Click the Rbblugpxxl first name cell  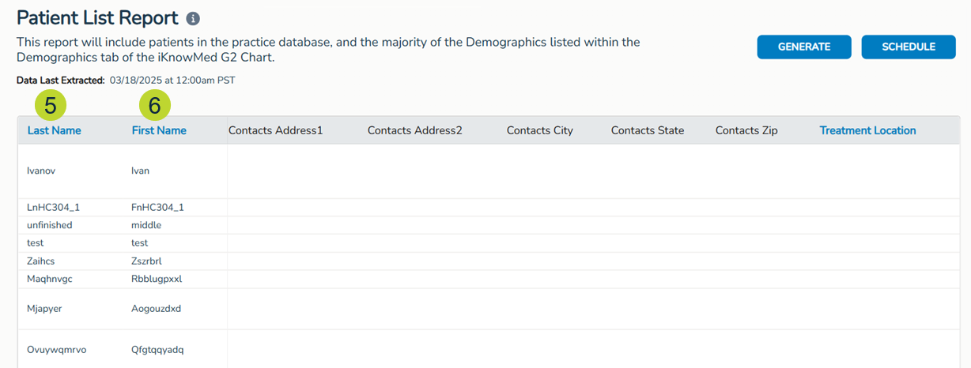(x=157, y=279)
